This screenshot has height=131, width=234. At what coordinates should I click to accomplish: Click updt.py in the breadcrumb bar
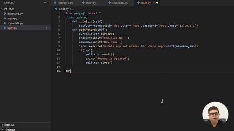click(x=64, y=9)
